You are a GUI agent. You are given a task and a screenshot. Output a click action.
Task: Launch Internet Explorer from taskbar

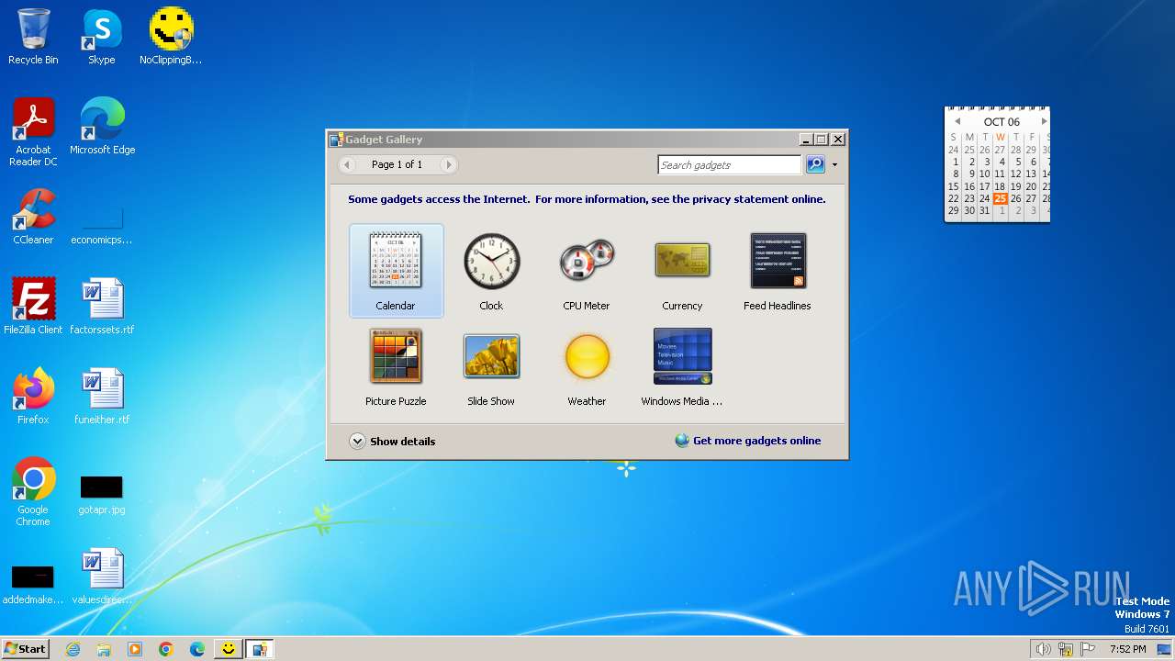coord(73,649)
